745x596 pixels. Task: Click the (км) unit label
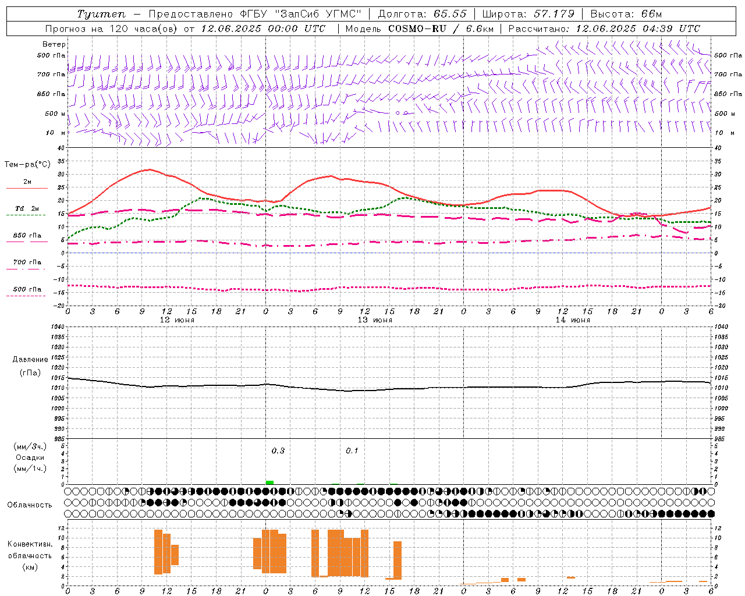pyautogui.click(x=30, y=567)
